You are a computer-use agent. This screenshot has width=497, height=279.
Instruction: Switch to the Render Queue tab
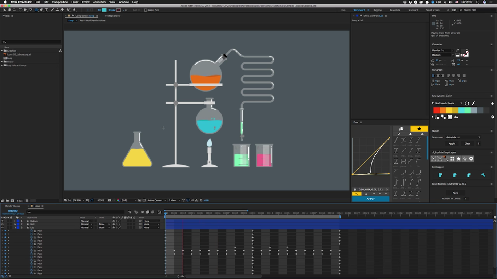tap(13, 206)
